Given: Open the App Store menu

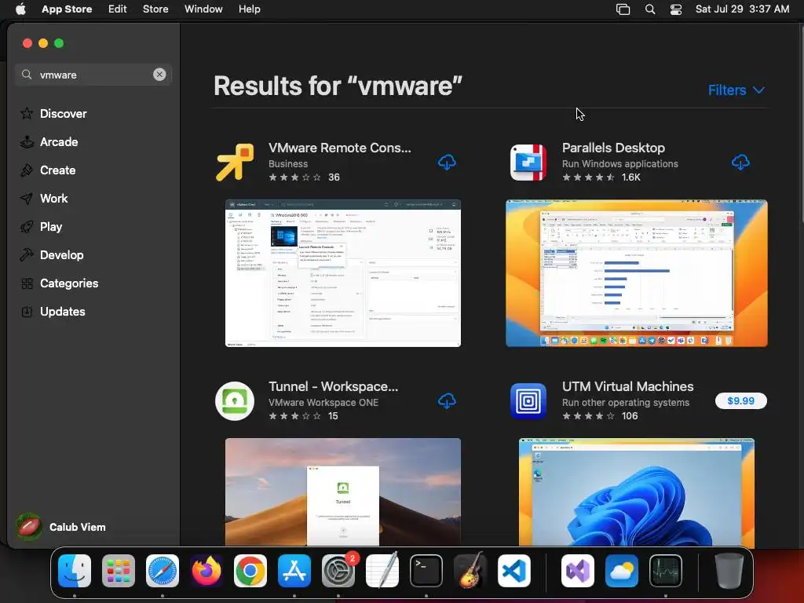Looking at the screenshot, I should (67, 9).
